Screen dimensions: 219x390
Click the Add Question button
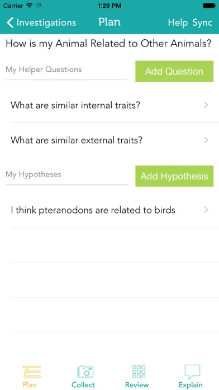point(174,71)
